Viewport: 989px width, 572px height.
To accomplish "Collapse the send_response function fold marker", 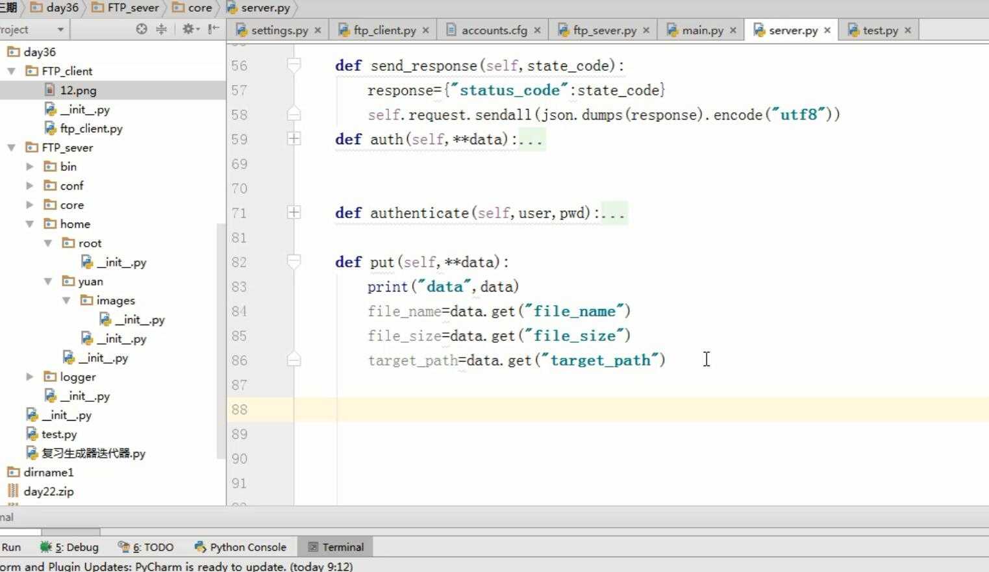I will [294, 65].
